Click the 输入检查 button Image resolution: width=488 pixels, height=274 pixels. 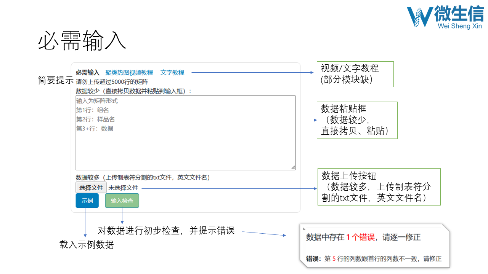click(122, 201)
